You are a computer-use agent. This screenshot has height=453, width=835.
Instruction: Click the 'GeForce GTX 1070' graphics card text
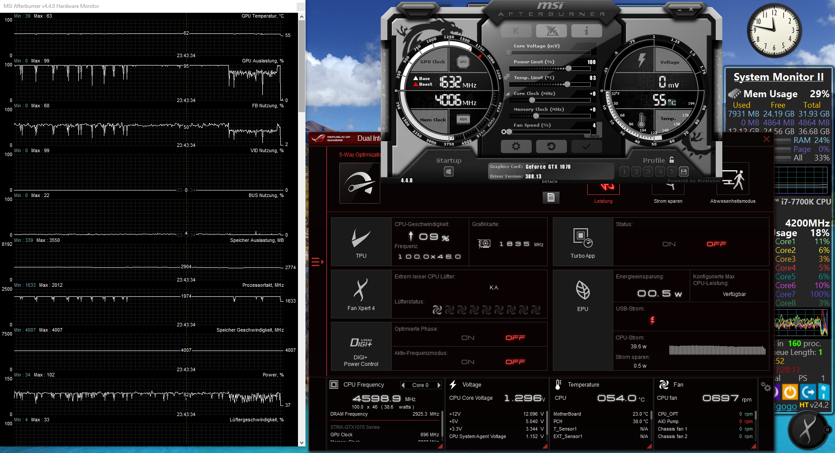[548, 167]
